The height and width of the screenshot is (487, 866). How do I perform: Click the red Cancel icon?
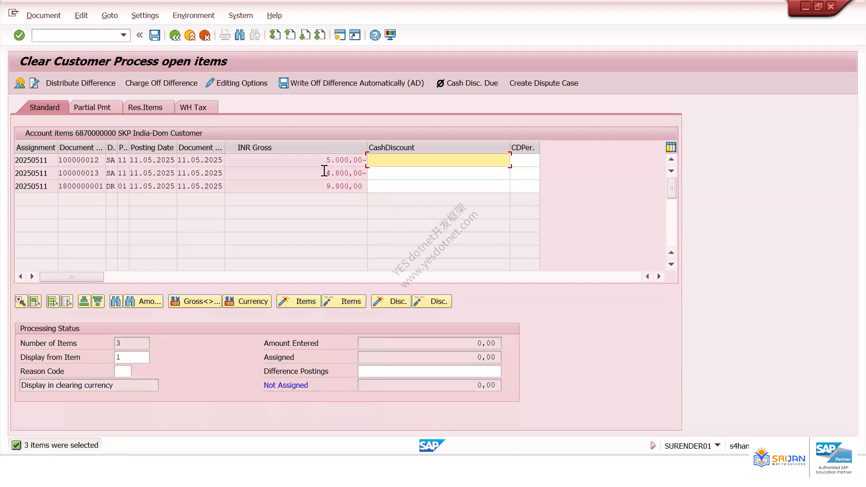(205, 35)
